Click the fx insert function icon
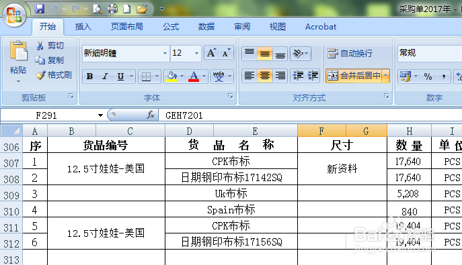462x265 pixels. pos(151,115)
